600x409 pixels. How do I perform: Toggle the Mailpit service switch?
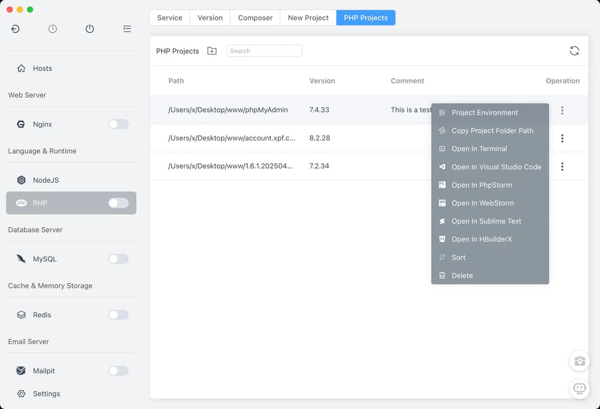coord(118,371)
